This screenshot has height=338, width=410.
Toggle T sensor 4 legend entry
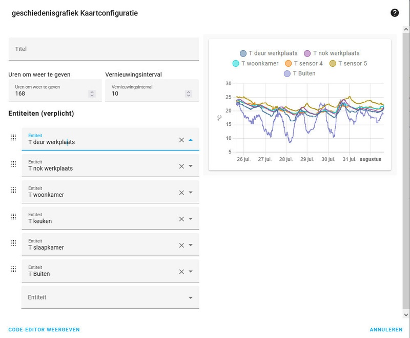click(x=303, y=63)
